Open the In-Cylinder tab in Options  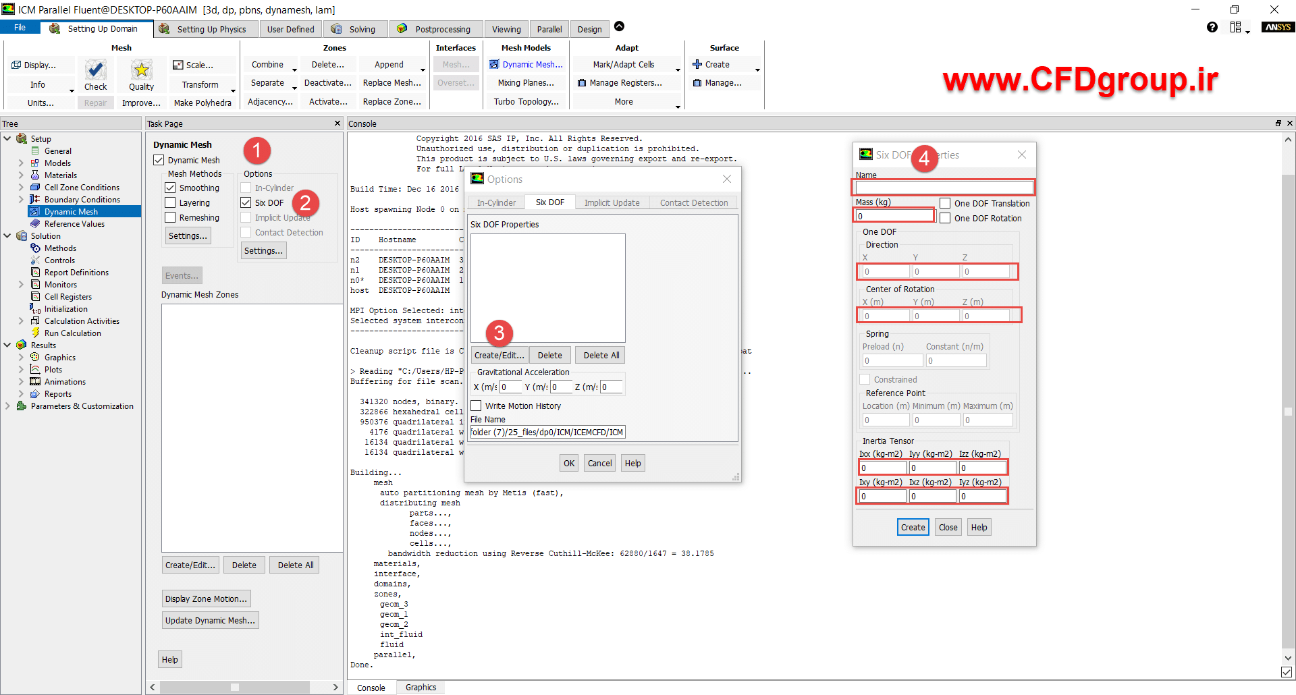tap(496, 202)
